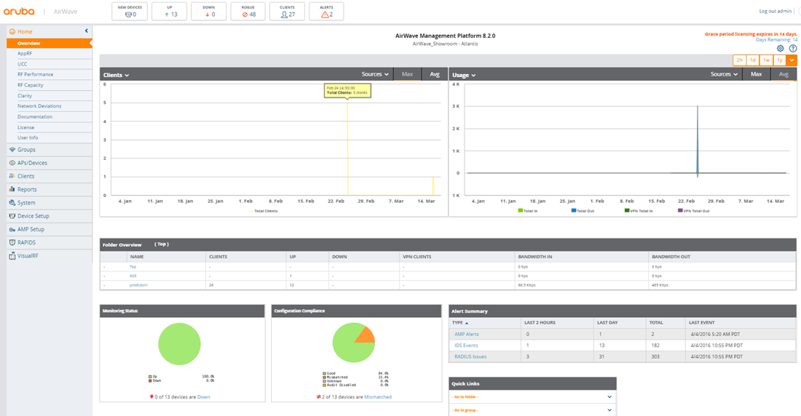Click the Device Setup sidebar icon
Viewport: 801px width, 416px height.
click(12, 216)
